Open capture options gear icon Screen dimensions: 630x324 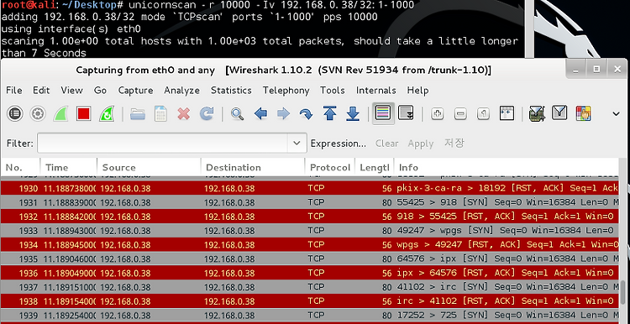click(x=38, y=114)
